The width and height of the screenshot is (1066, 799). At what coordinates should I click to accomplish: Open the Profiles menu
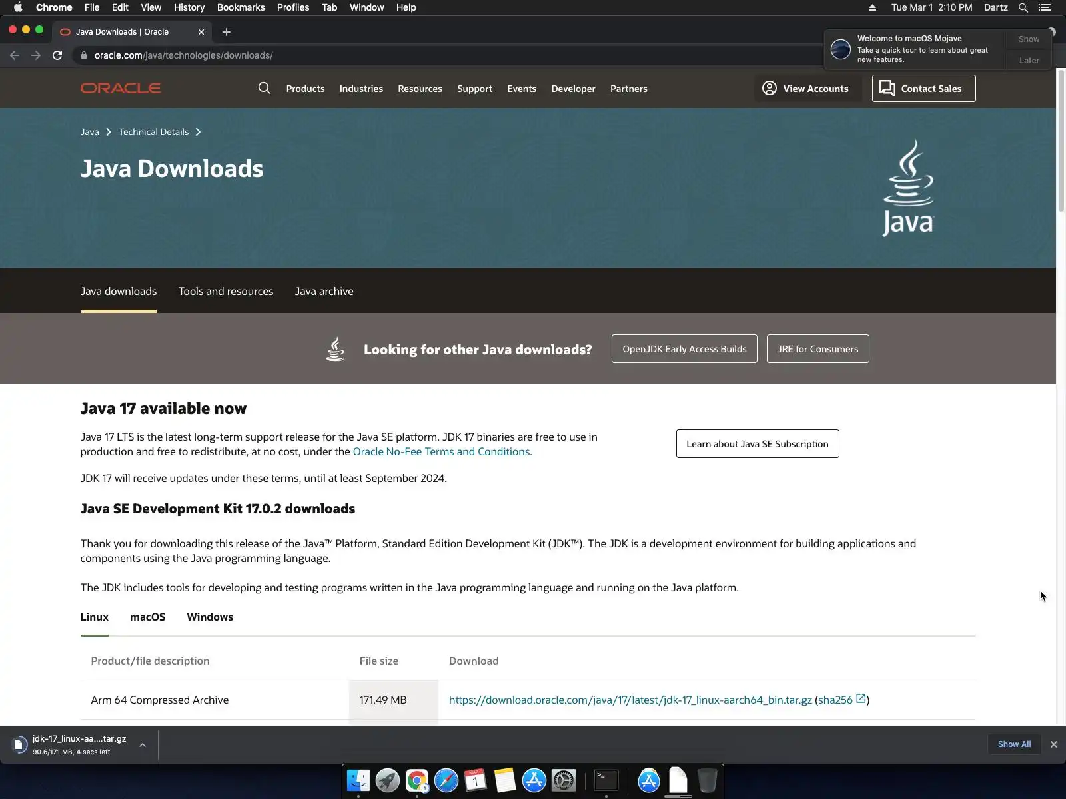click(x=293, y=7)
